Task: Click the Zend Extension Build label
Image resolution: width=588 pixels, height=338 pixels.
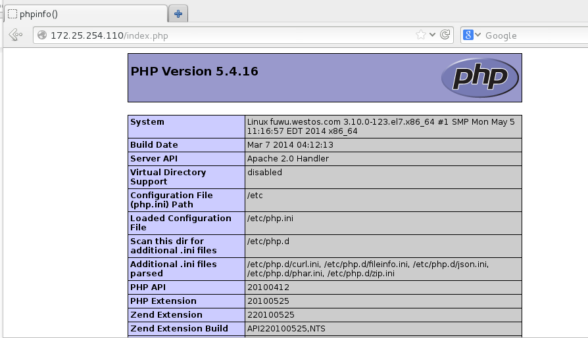Action: (179, 329)
